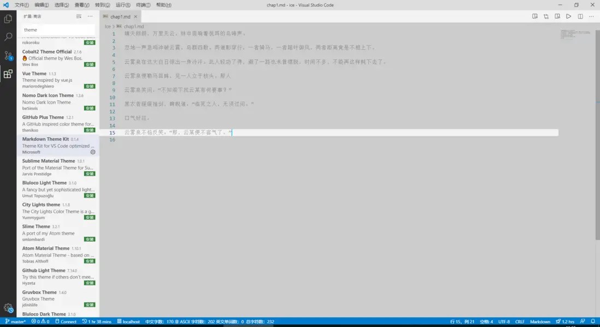The width and height of the screenshot is (600, 327).
Task: Click the editor minimap preview
Action: pyautogui.click(x=575, y=34)
